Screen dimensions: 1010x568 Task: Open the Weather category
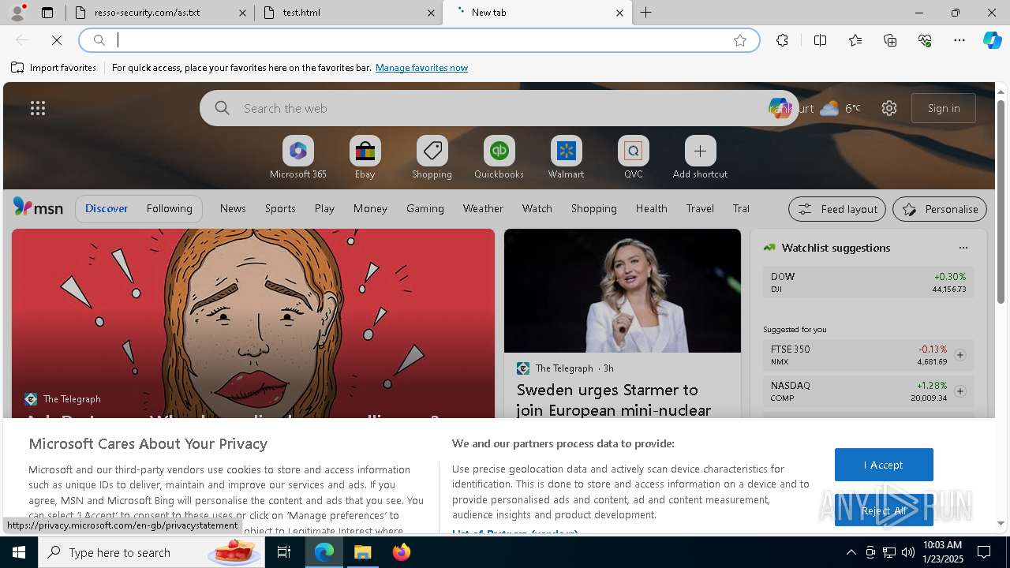click(x=483, y=208)
